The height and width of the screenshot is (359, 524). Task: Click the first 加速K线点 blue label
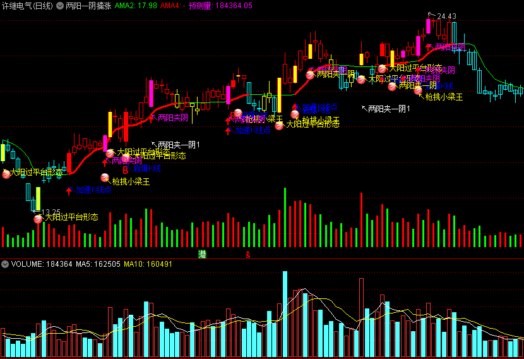click(93, 190)
